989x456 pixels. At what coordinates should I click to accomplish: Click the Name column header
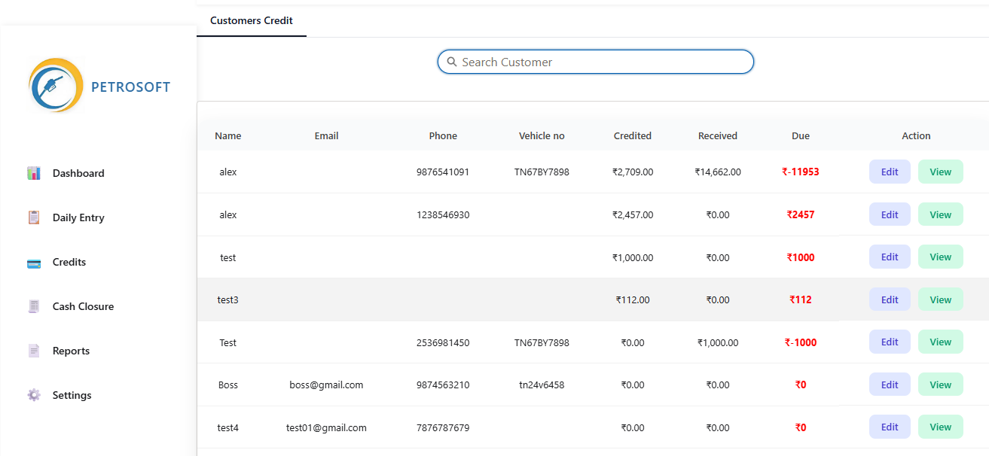coord(228,136)
